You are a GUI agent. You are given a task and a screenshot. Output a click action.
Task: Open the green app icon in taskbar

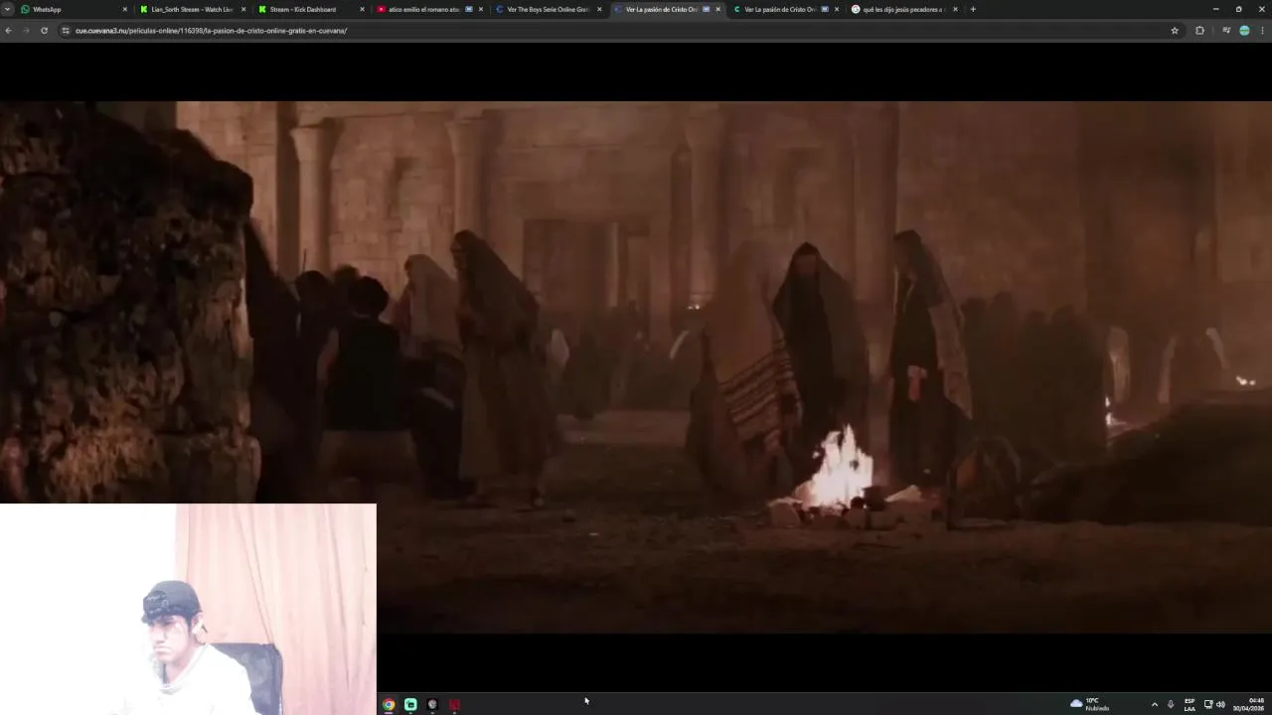click(x=410, y=704)
